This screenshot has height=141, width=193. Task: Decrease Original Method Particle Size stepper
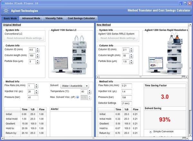38,63
